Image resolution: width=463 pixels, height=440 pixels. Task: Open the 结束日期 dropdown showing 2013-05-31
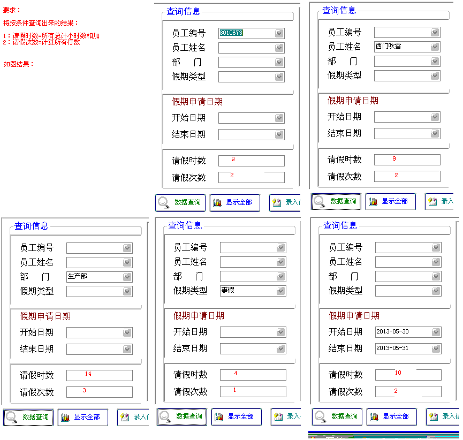[436, 349]
